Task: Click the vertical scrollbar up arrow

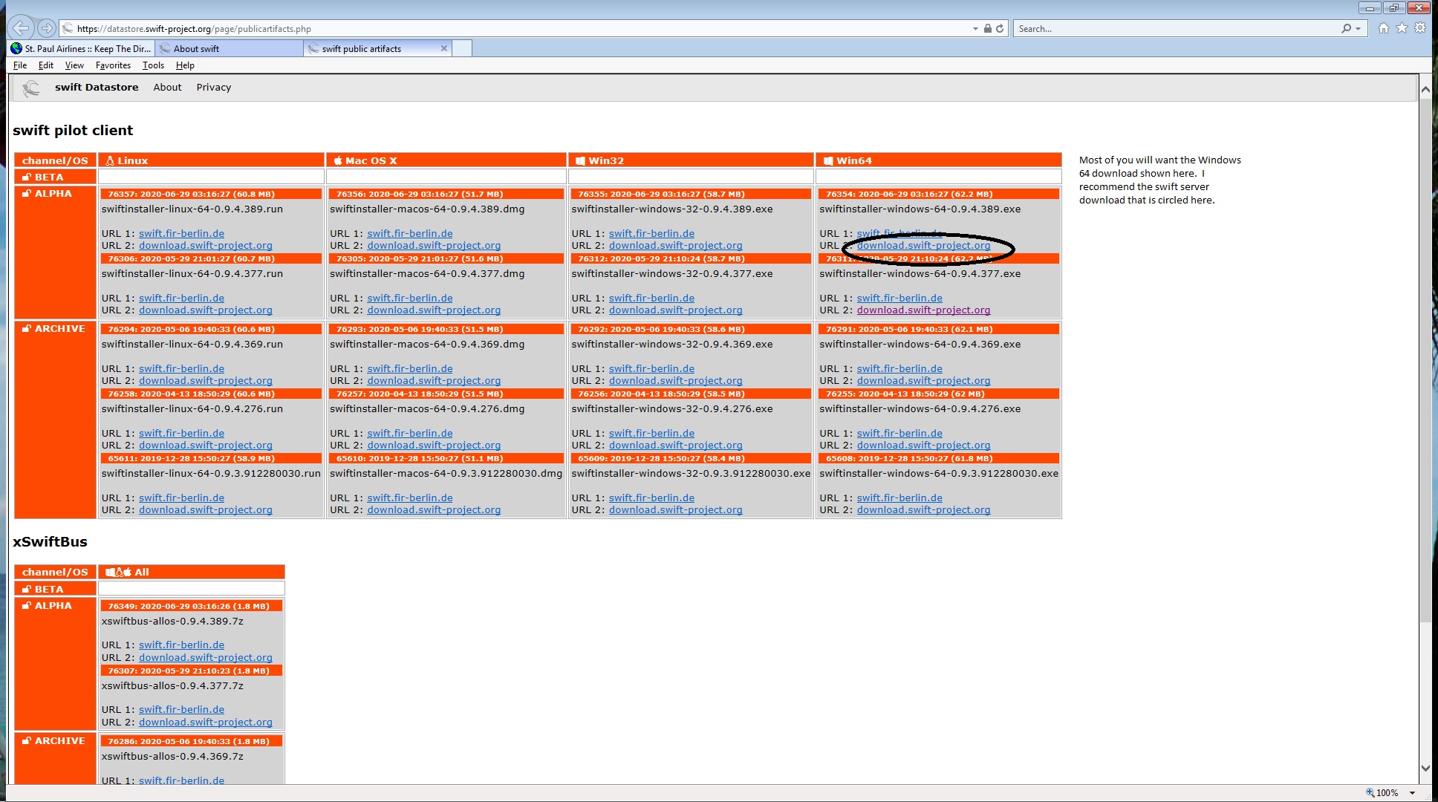Action: click(1425, 89)
